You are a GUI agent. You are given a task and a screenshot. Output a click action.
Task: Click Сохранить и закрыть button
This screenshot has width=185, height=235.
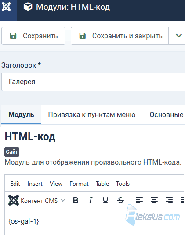pyautogui.click(x=120, y=36)
